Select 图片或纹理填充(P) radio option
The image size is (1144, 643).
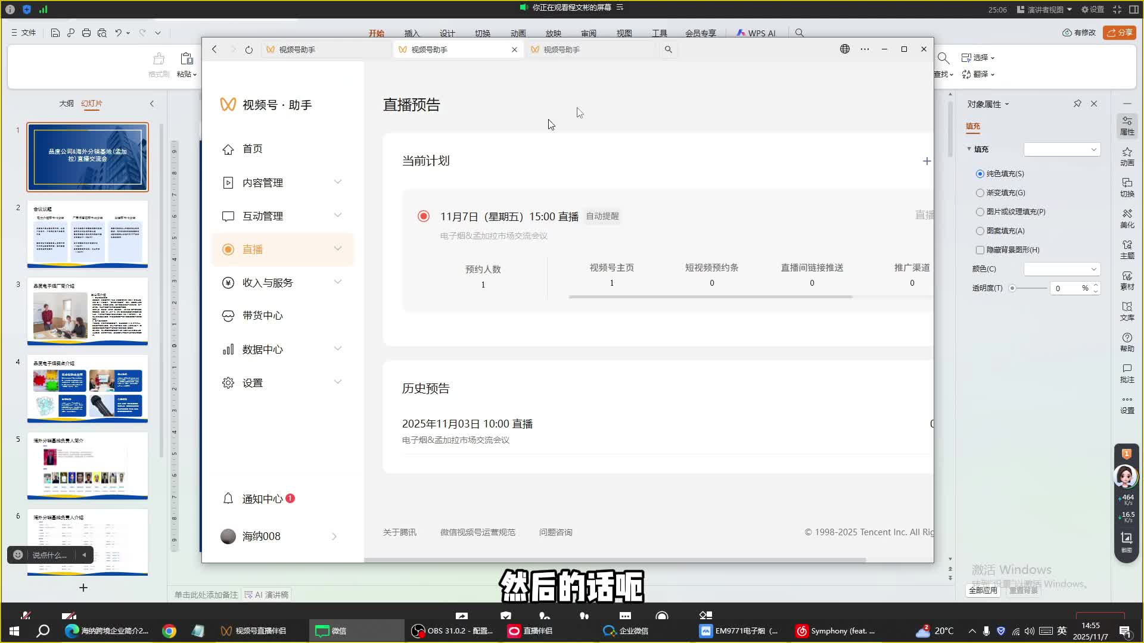[x=980, y=212]
